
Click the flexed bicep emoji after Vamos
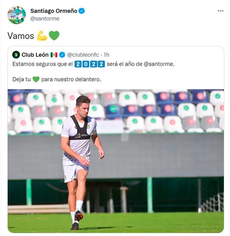42,36
